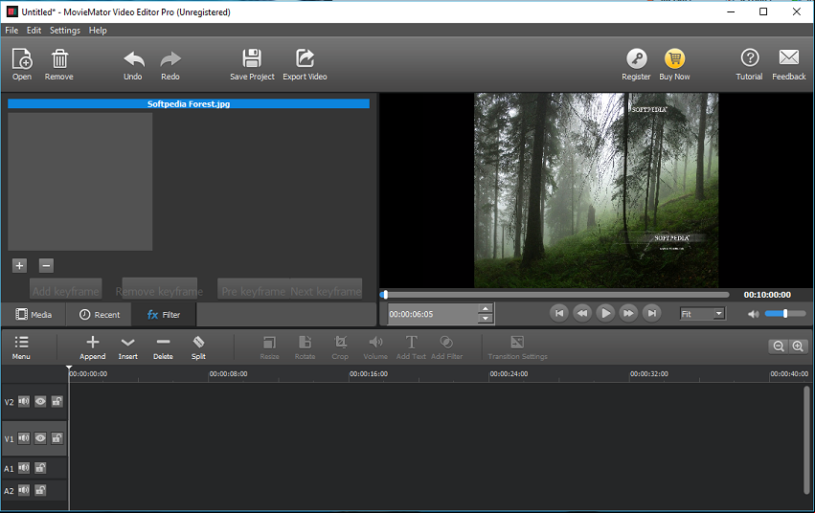Save the project with the floppy icon
The width and height of the screenshot is (815, 513).
252,64
